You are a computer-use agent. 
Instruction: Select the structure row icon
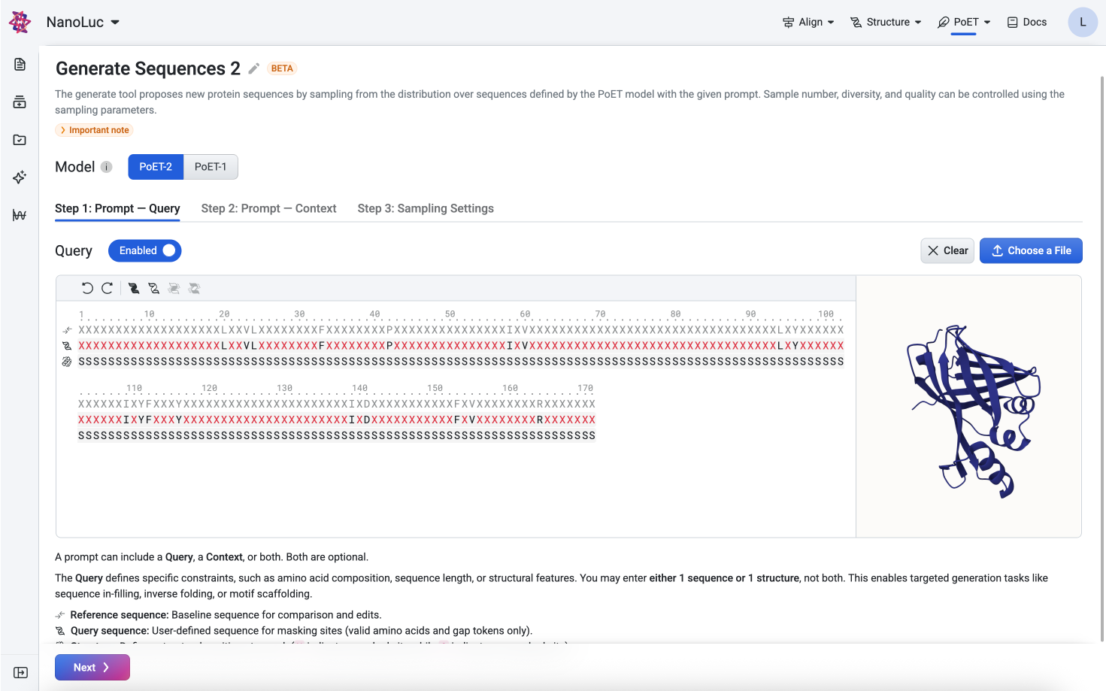click(x=67, y=362)
